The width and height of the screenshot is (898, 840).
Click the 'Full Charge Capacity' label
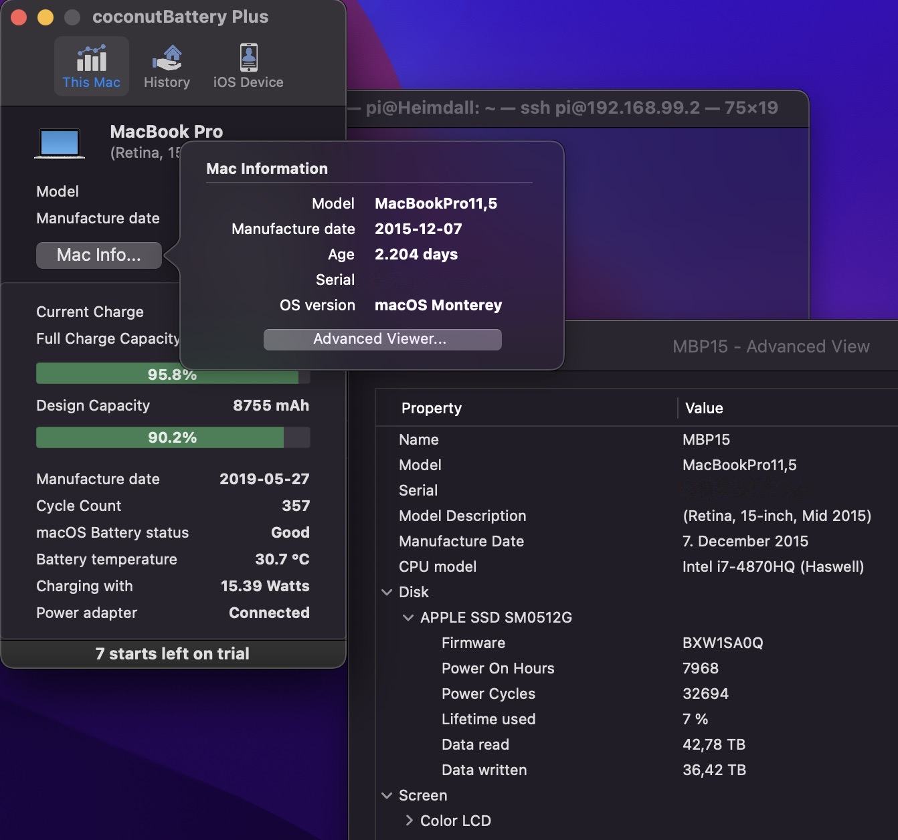[108, 338]
